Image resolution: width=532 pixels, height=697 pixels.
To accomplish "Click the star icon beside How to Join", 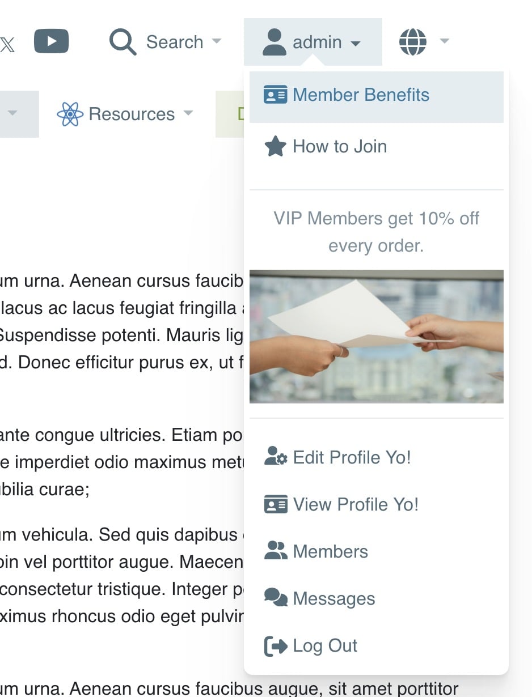I will (275, 146).
